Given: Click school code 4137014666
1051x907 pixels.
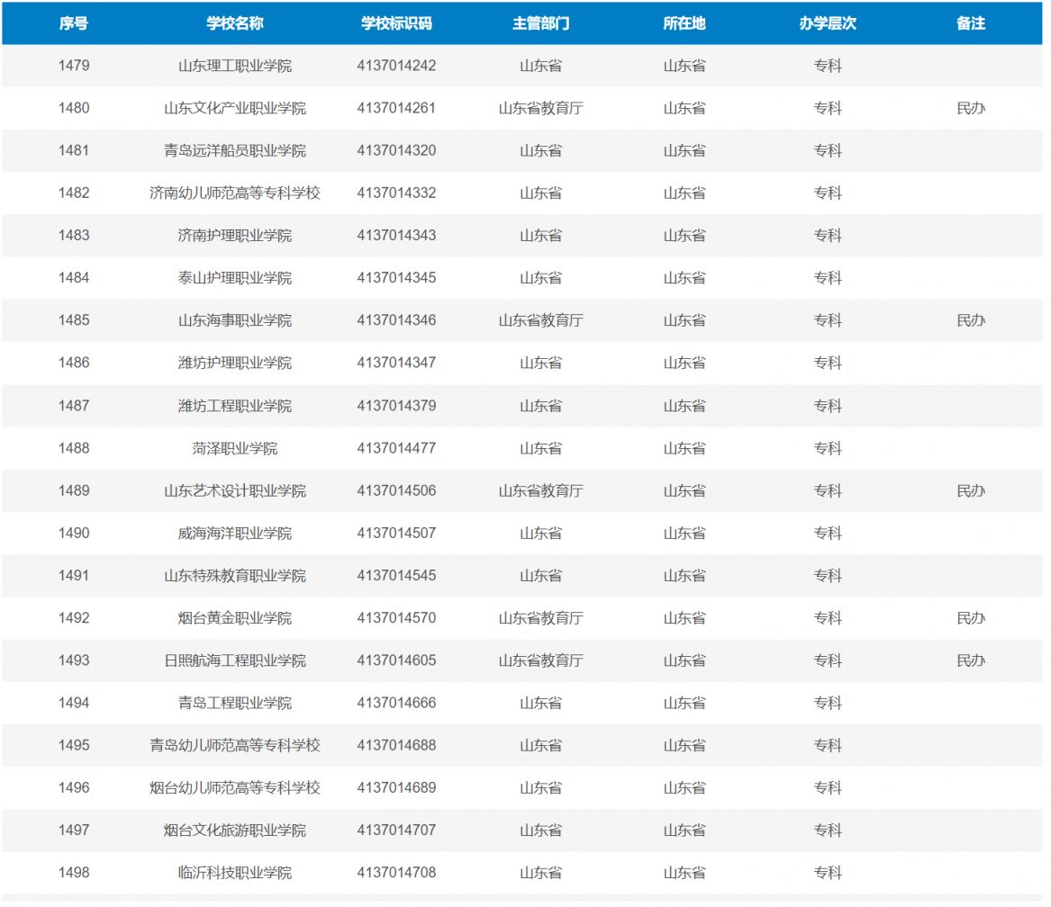Looking at the screenshot, I should pyautogui.click(x=396, y=703).
